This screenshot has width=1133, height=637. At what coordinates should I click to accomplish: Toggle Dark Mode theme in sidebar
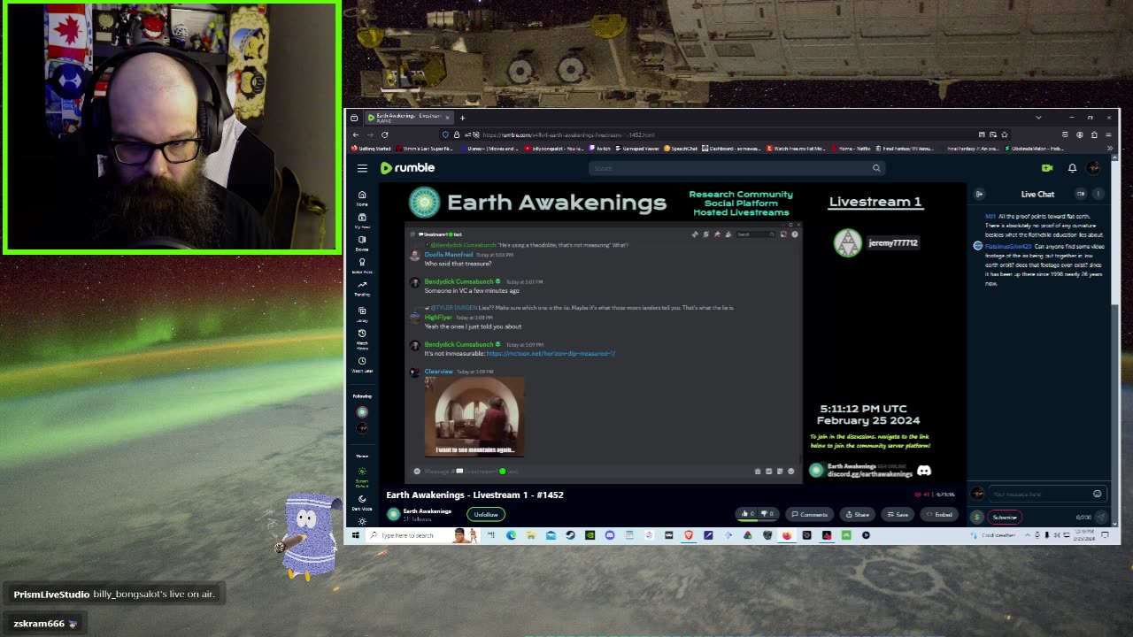click(362, 503)
